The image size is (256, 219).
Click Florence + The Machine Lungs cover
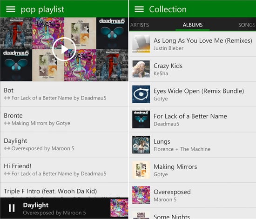141,145
